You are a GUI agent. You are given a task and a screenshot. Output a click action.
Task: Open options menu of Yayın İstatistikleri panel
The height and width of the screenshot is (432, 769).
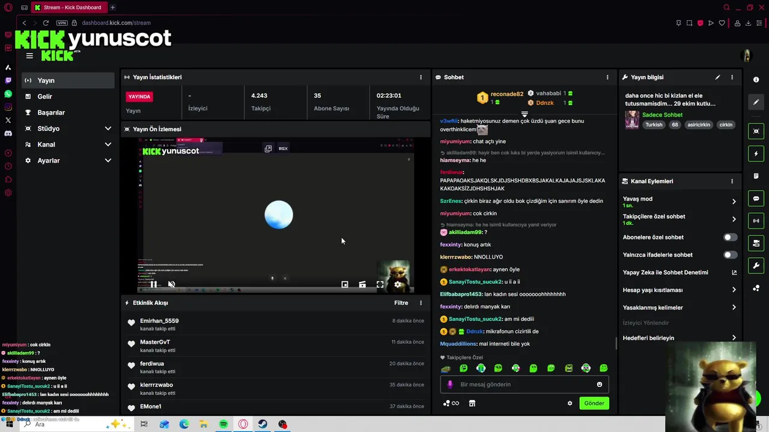(421, 77)
